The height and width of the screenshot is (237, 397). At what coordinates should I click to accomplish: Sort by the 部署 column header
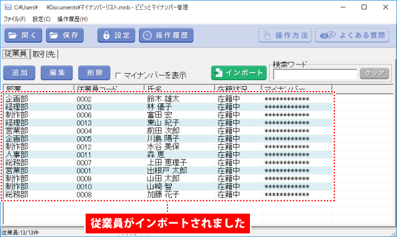pyautogui.click(x=38, y=88)
